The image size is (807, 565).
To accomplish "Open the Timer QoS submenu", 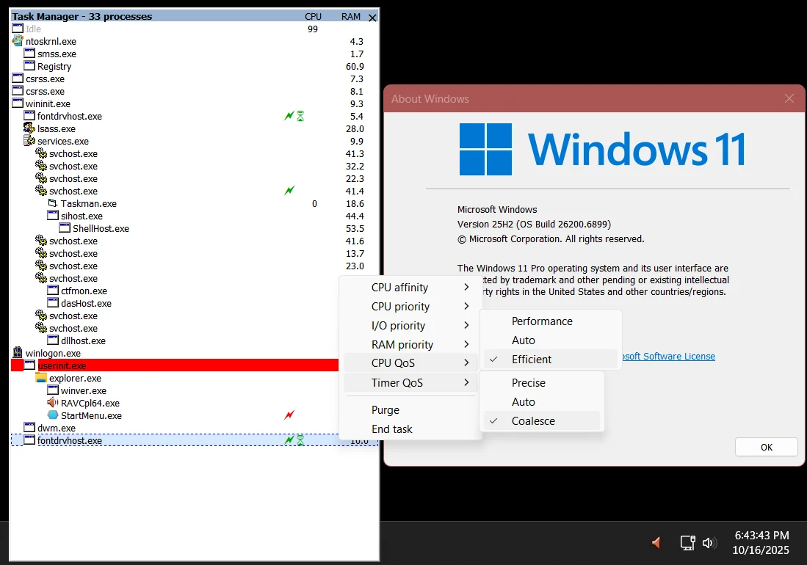I will pyautogui.click(x=410, y=382).
